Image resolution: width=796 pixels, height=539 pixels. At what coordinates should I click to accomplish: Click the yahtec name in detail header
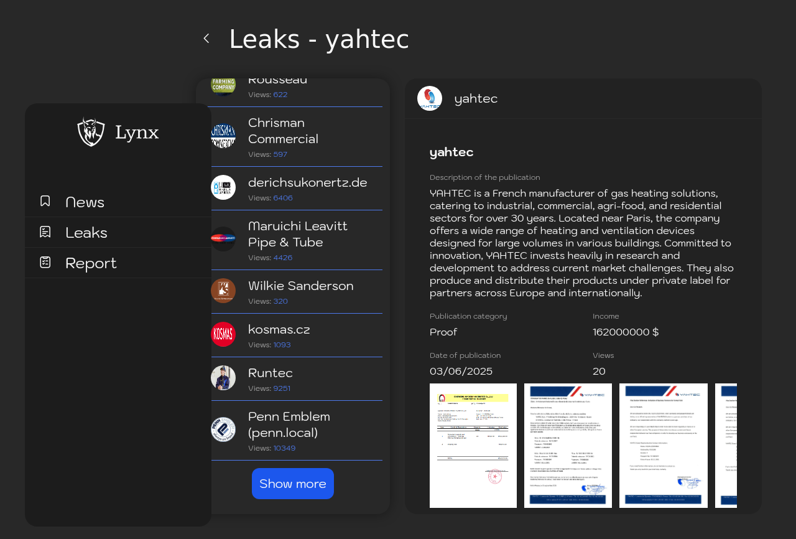tap(476, 98)
